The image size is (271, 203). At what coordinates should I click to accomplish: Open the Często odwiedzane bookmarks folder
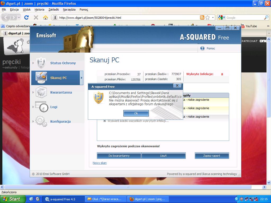tap(16, 26)
